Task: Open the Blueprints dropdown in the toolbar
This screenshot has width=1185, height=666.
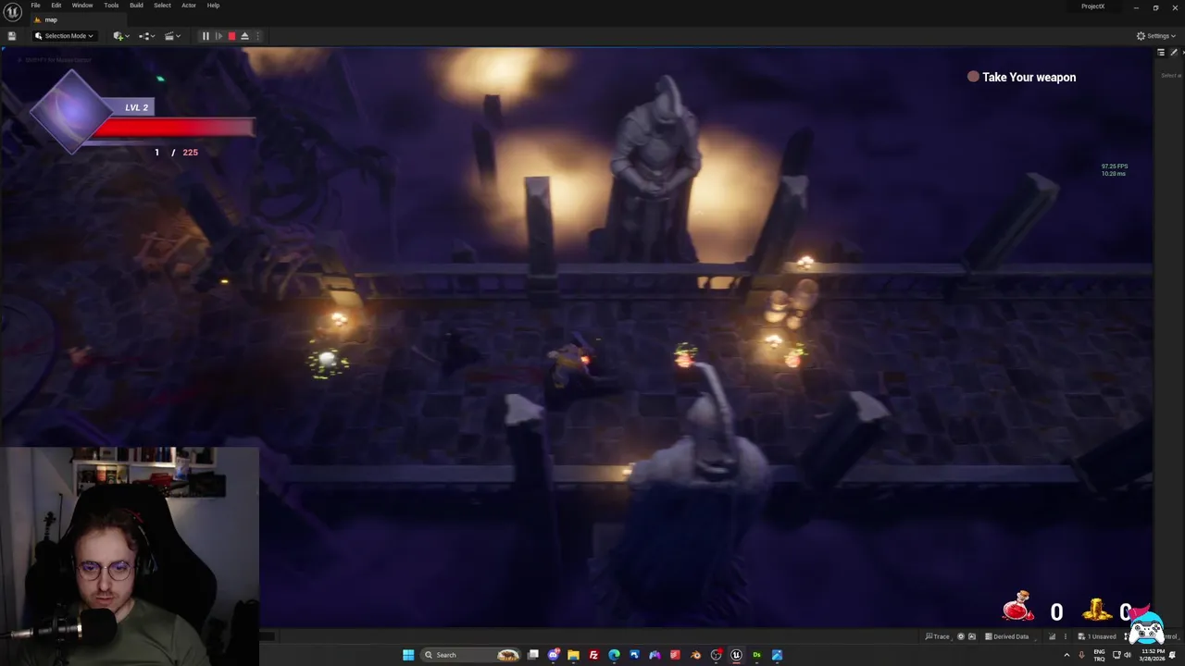Action: (x=144, y=36)
